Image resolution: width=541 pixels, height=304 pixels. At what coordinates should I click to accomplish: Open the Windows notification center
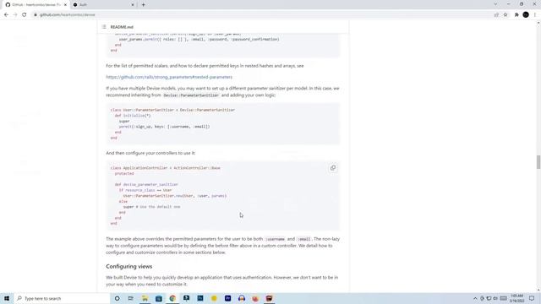pyautogui.click(x=532, y=298)
